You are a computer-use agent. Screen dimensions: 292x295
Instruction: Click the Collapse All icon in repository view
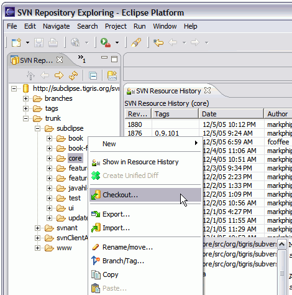click(x=93, y=76)
